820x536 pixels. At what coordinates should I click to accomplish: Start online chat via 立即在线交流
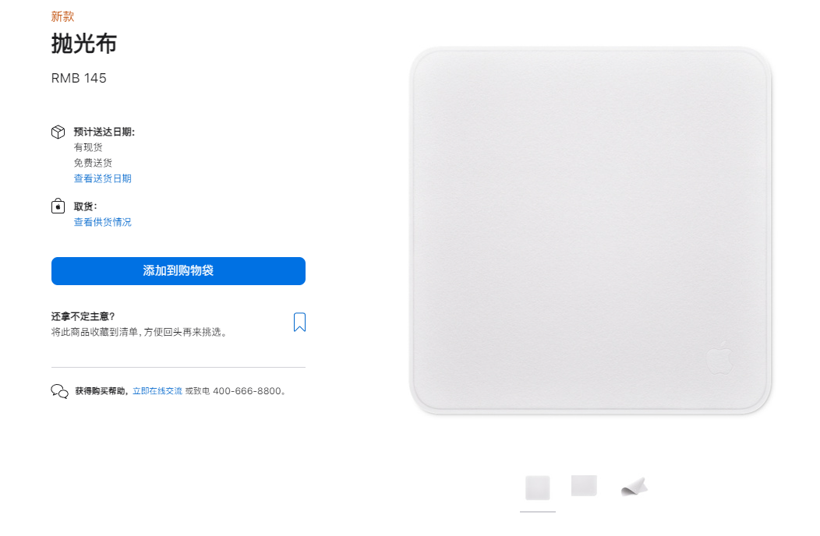157,391
